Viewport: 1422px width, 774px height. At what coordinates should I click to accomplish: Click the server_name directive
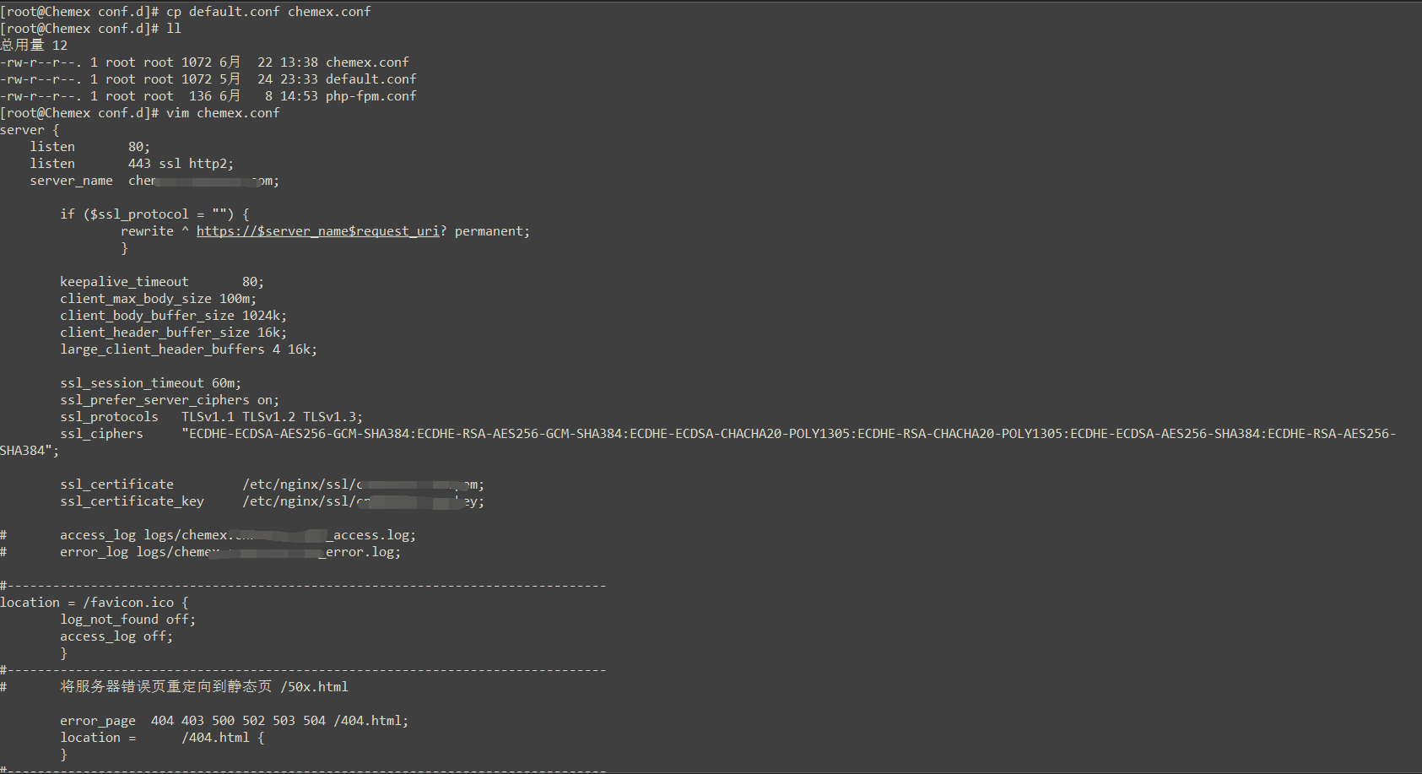click(x=72, y=181)
